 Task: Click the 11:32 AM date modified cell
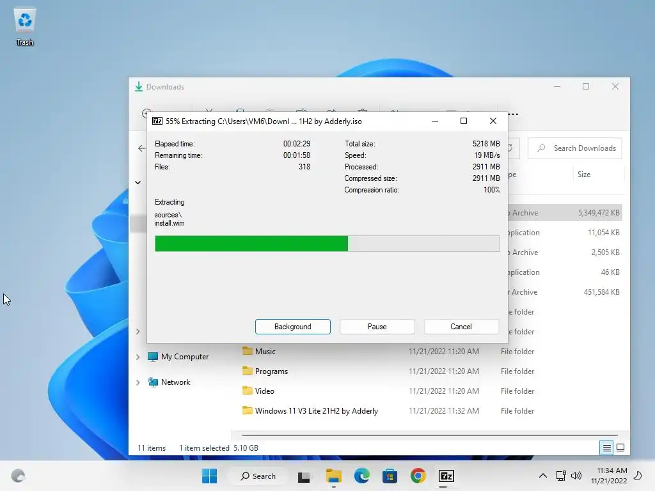click(x=444, y=411)
